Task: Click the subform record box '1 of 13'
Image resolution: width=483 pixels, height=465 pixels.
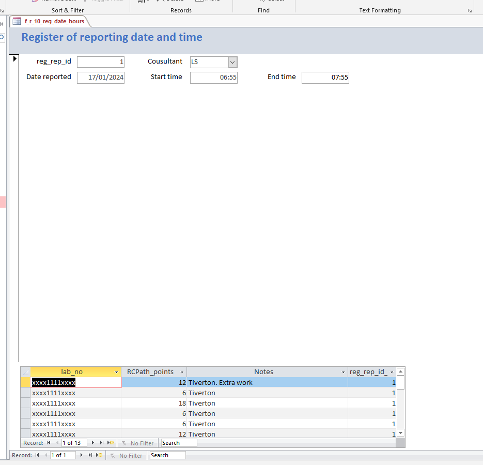Action: pyautogui.click(x=74, y=443)
